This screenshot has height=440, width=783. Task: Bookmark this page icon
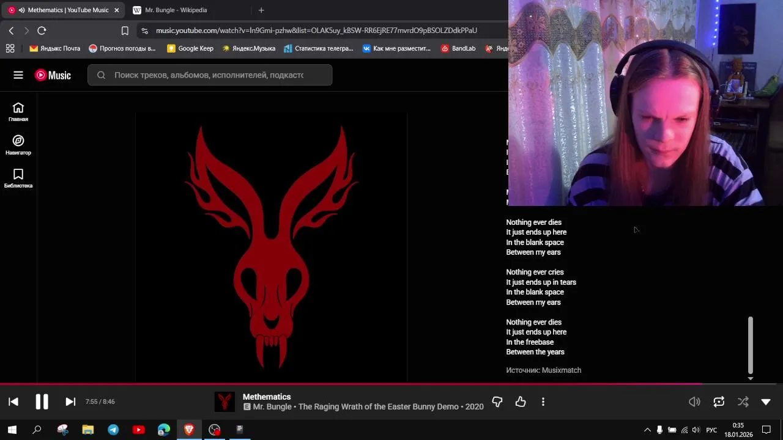[x=125, y=31]
